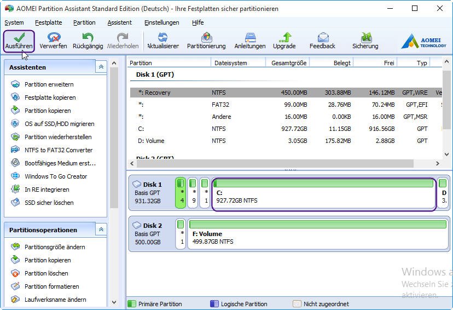This screenshot has height=310, width=453.
Task: Sort by Belegt column header
Action: pos(332,63)
